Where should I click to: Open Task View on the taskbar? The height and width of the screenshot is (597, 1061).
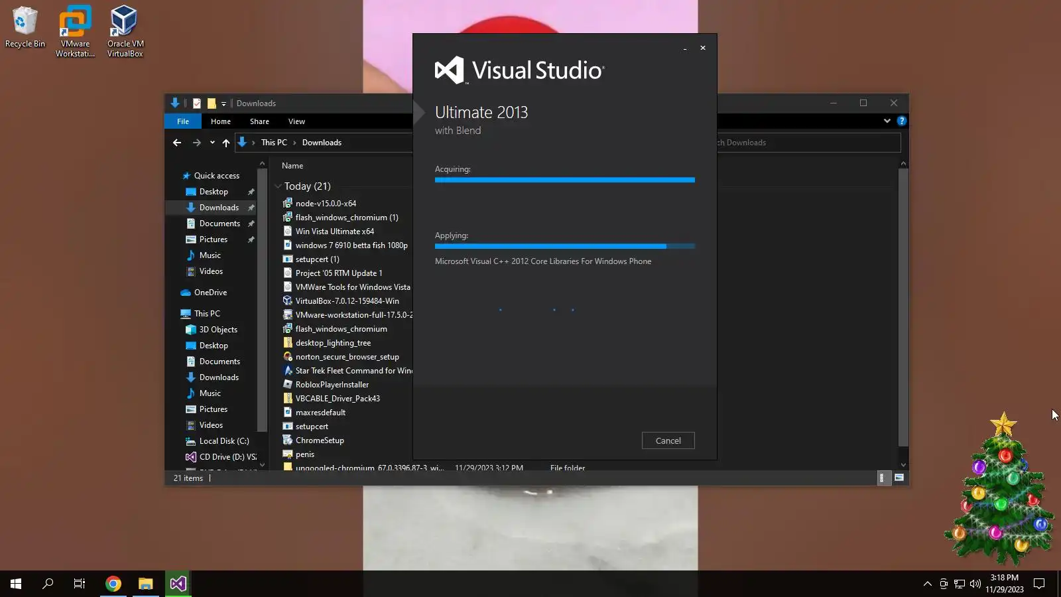tap(80, 584)
